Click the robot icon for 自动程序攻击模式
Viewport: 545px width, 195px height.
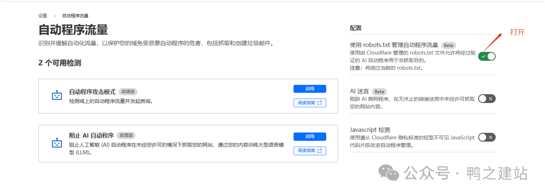tap(57, 96)
